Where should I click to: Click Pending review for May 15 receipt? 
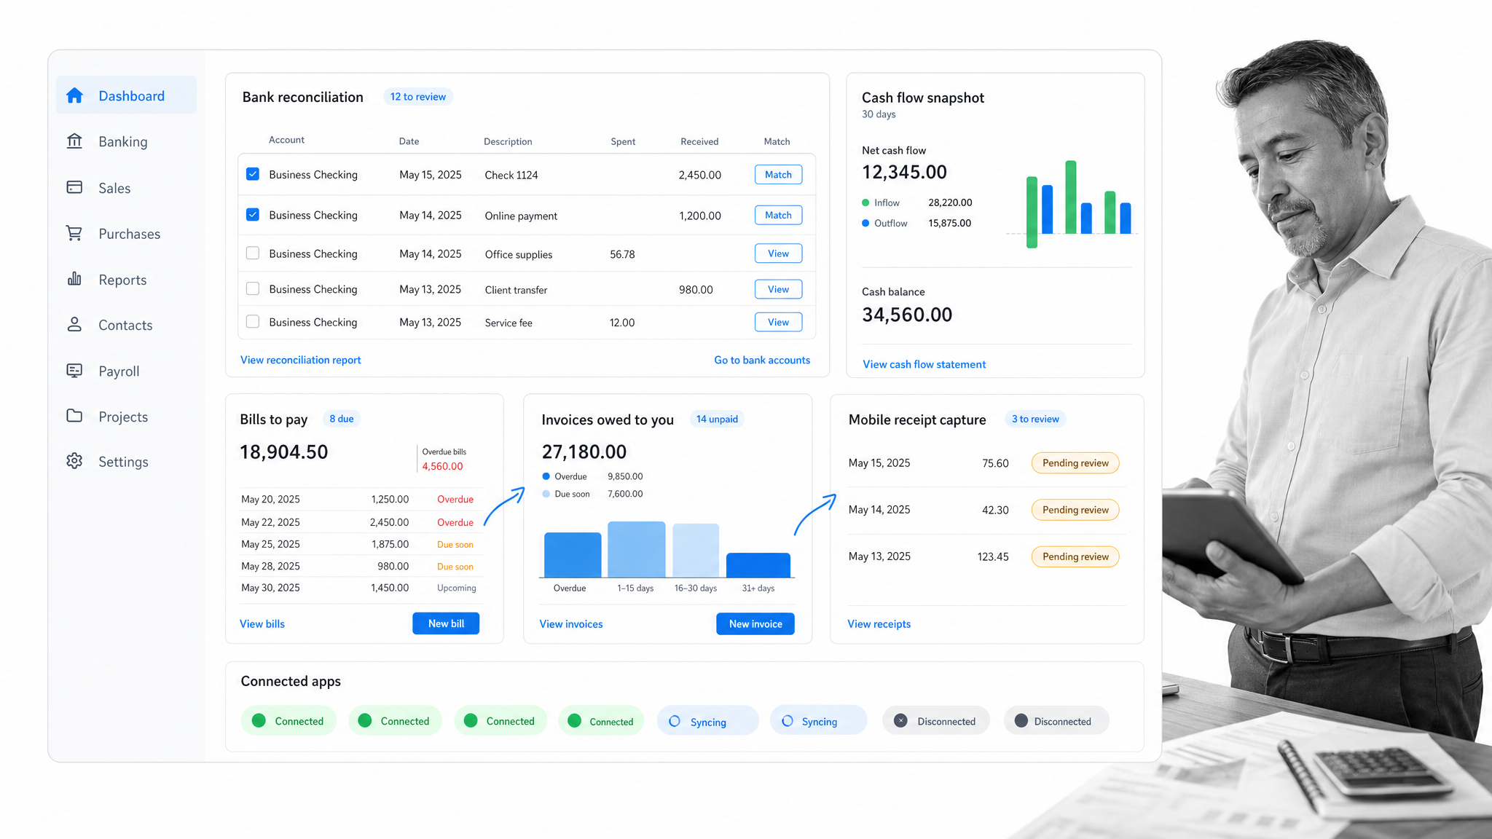tap(1075, 463)
